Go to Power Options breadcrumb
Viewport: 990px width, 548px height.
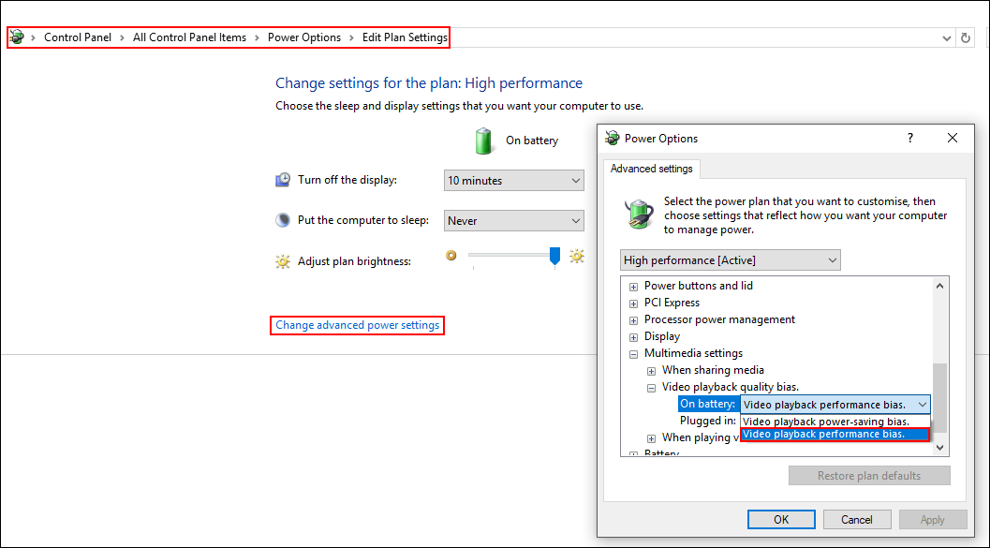304,37
